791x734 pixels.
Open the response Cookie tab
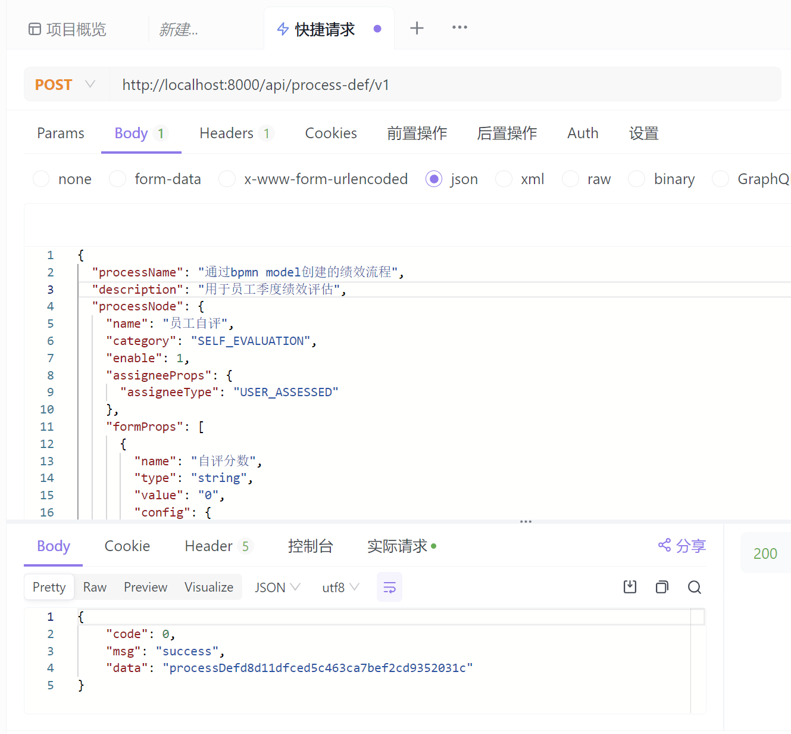pos(127,546)
